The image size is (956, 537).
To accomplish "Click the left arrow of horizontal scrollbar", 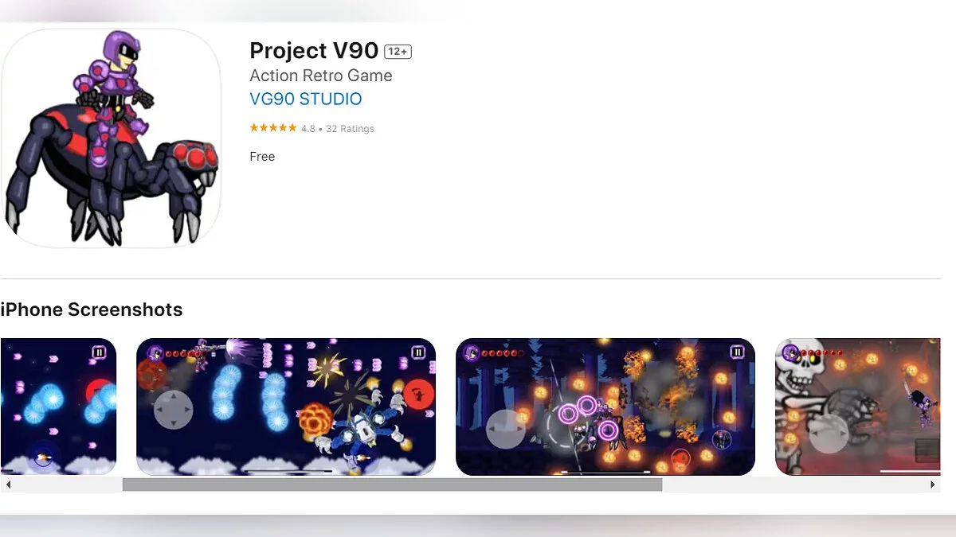I will pyautogui.click(x=8, y=484).
